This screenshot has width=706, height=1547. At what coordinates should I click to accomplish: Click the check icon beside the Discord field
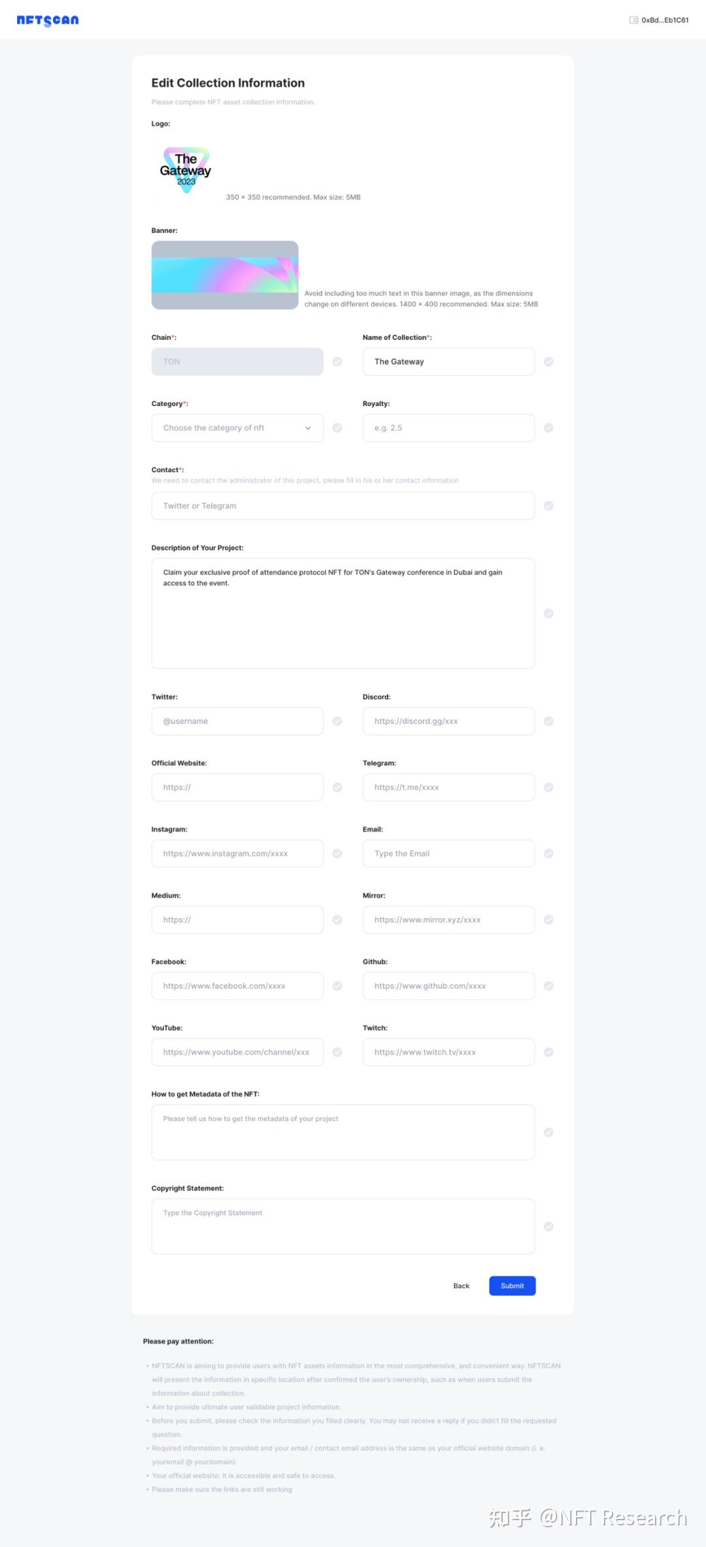tap(548, 721)
